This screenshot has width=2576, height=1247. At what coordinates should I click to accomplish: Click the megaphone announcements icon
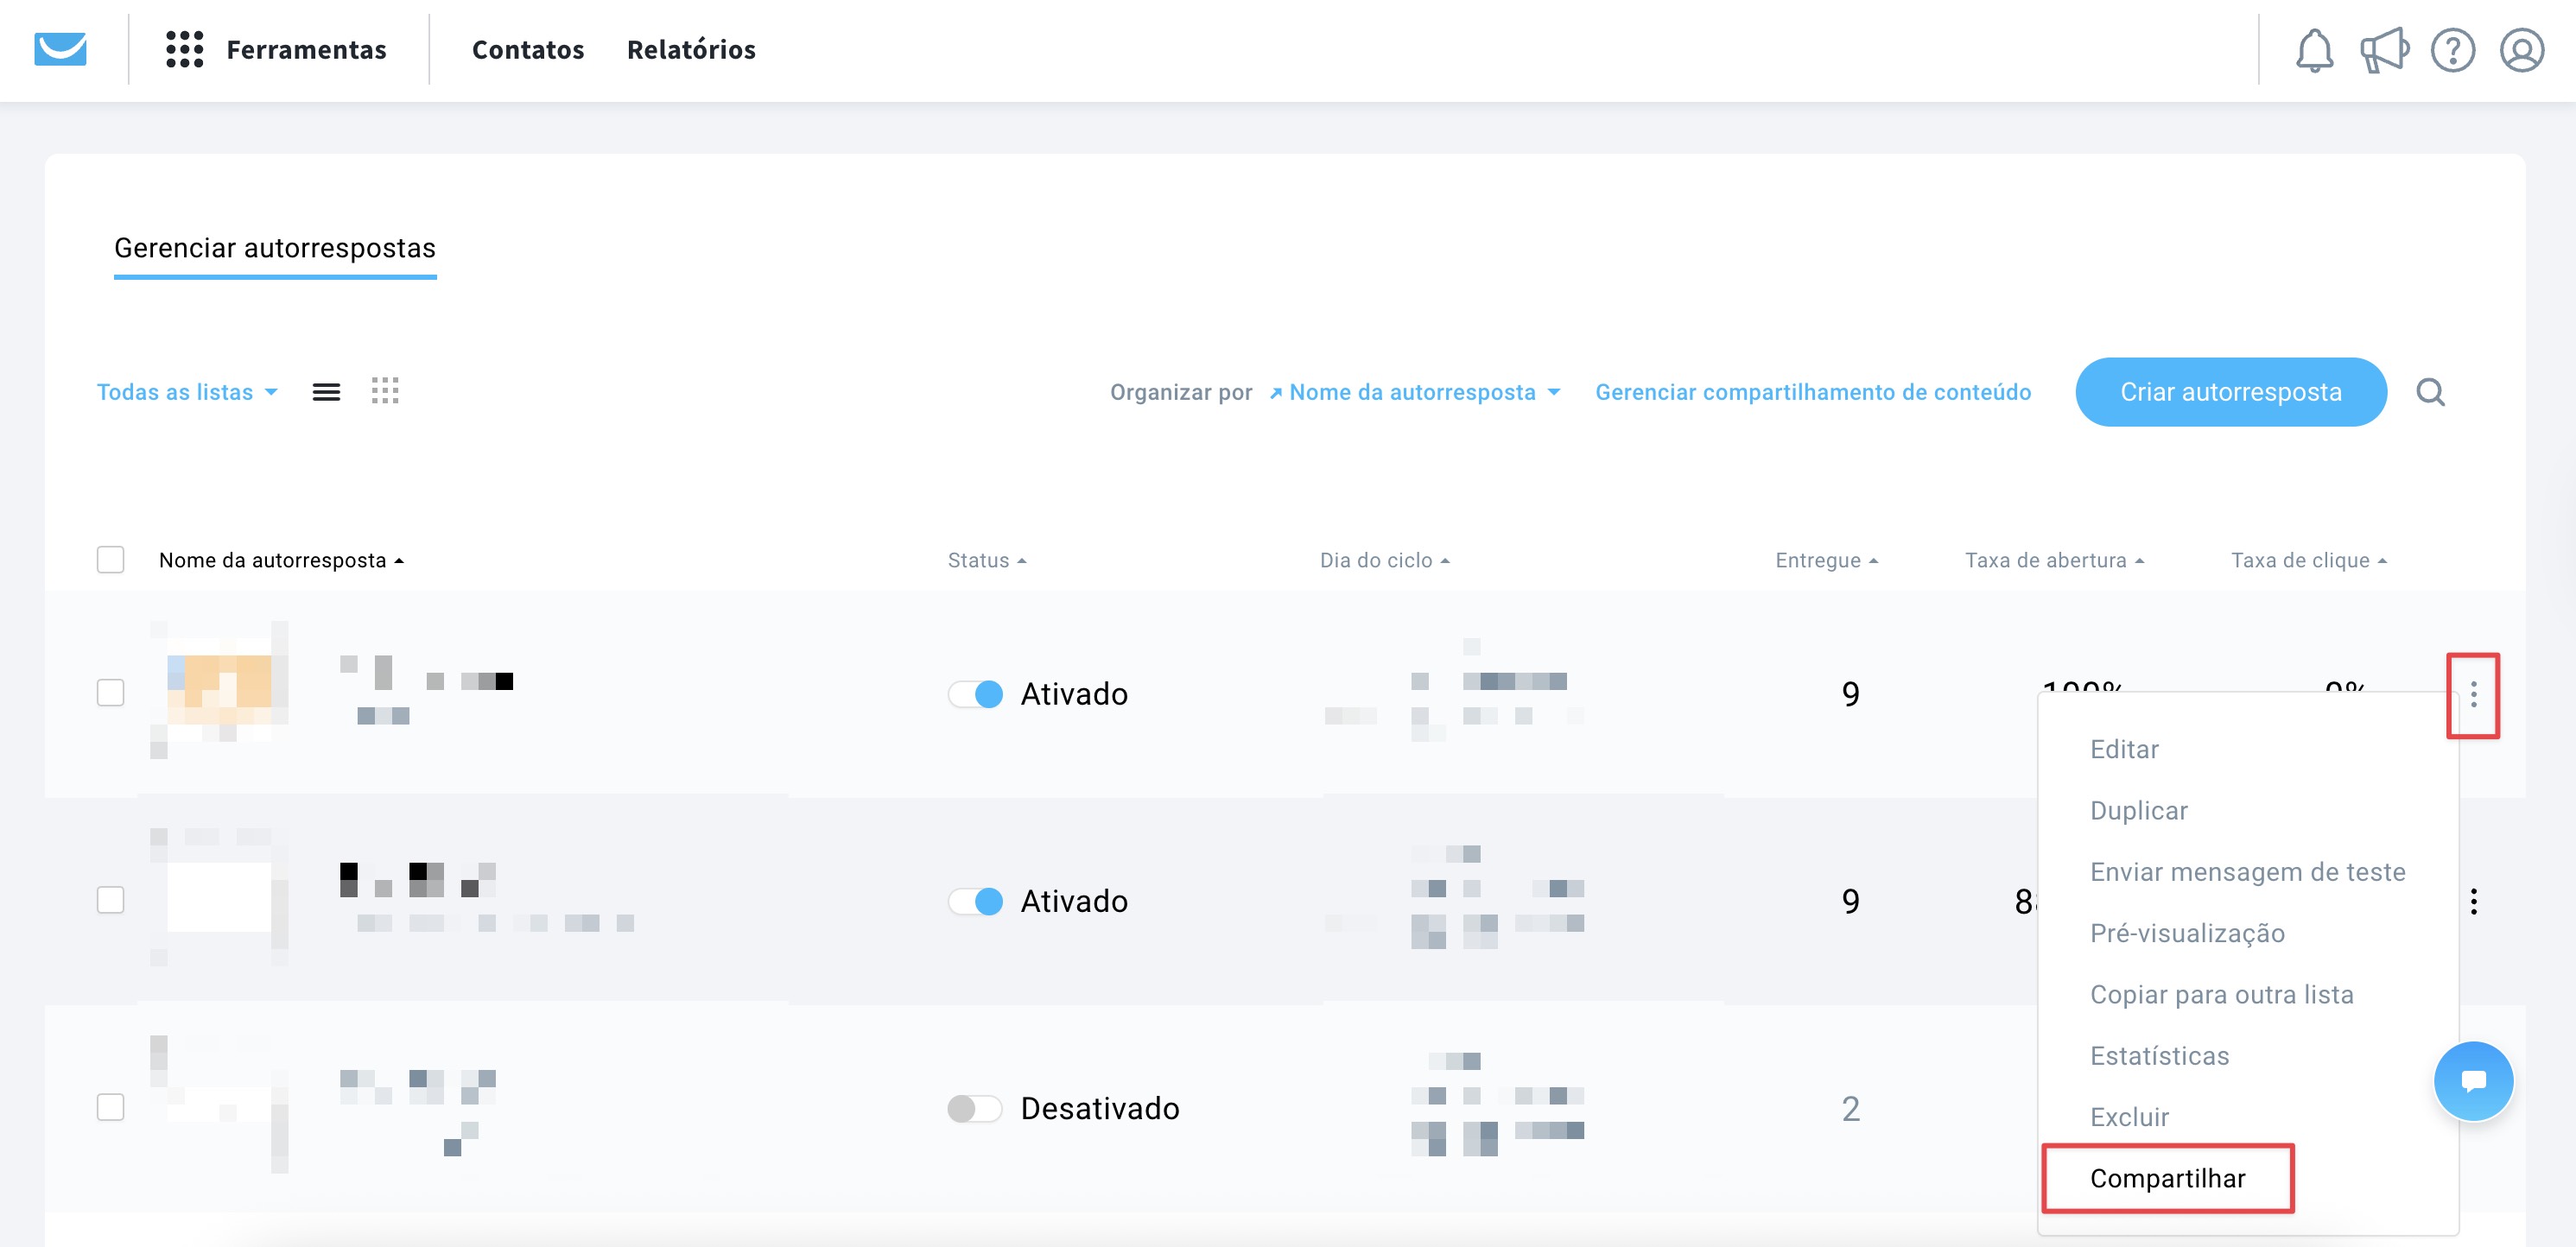pos(2383,50)
